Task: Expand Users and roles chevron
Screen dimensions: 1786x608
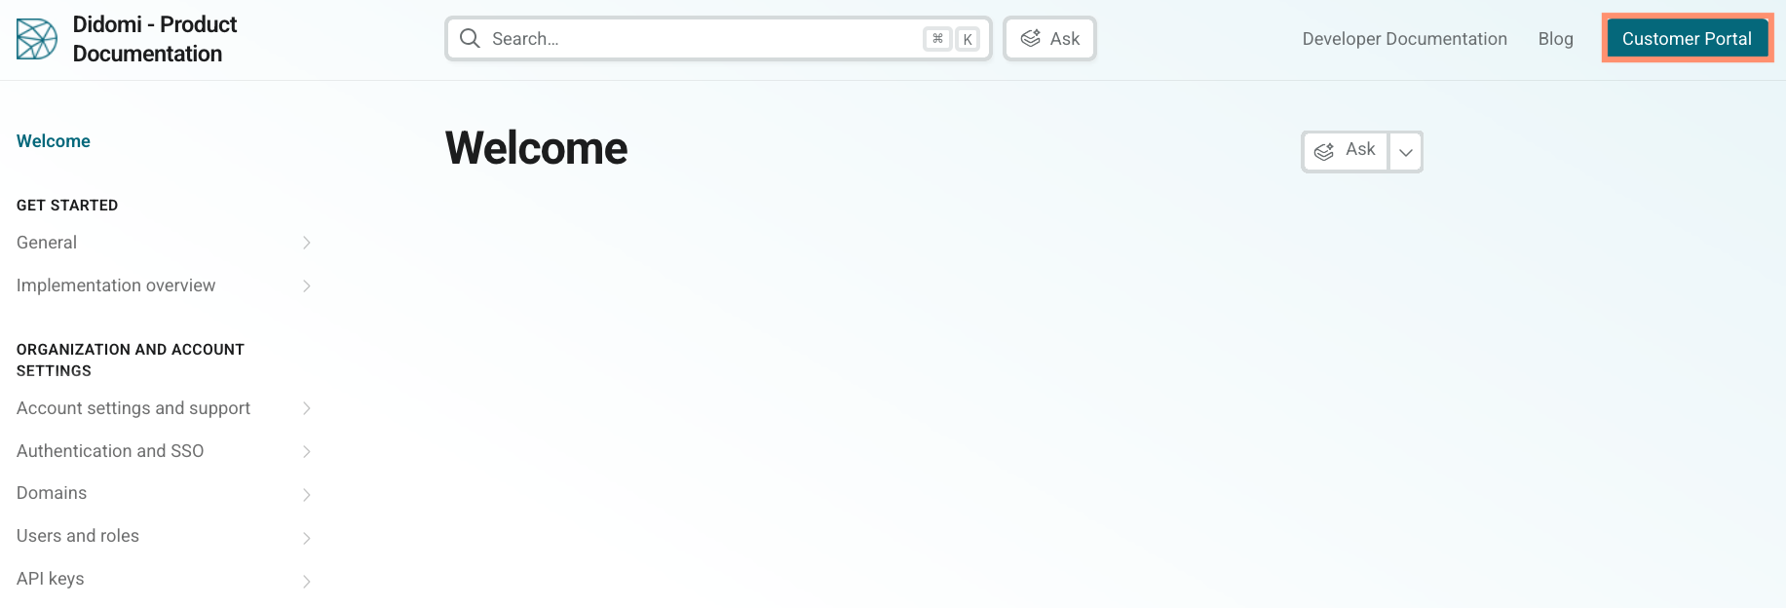Action: [306, 537]
